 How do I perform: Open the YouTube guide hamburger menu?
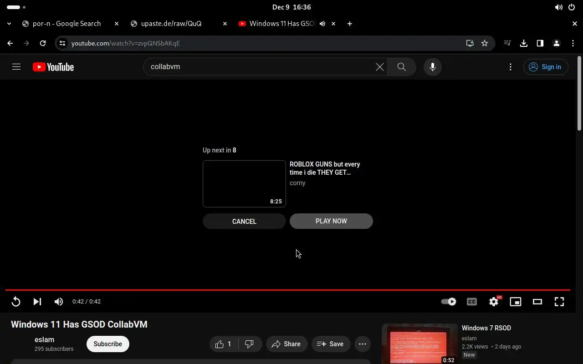click(16, 67)
